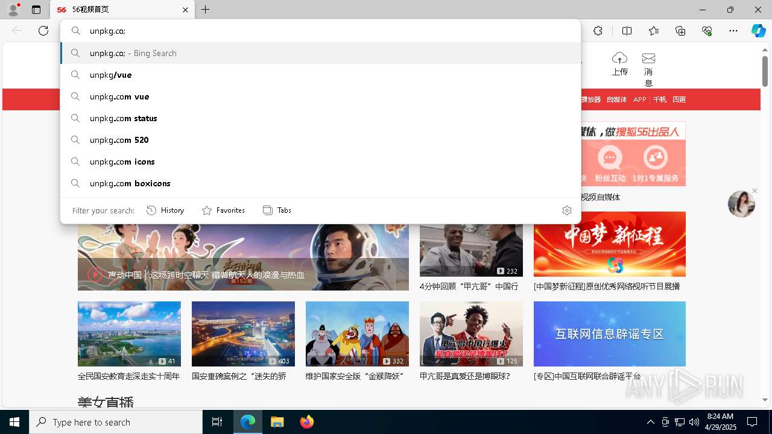Open Copilot sidebar icon

click(x=758, y=31)
